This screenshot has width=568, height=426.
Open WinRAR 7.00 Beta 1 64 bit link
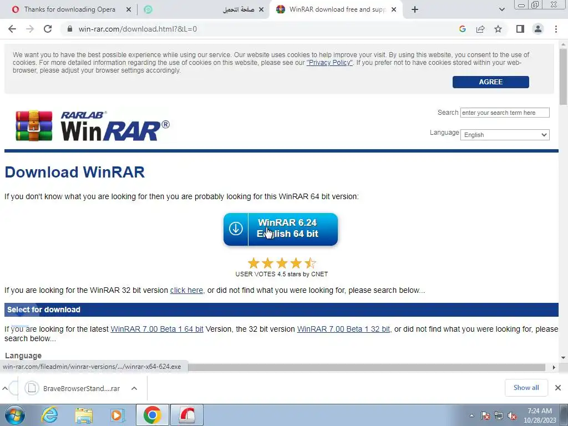[157, 329]
